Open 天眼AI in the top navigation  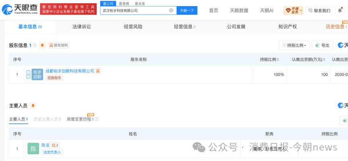267,10
